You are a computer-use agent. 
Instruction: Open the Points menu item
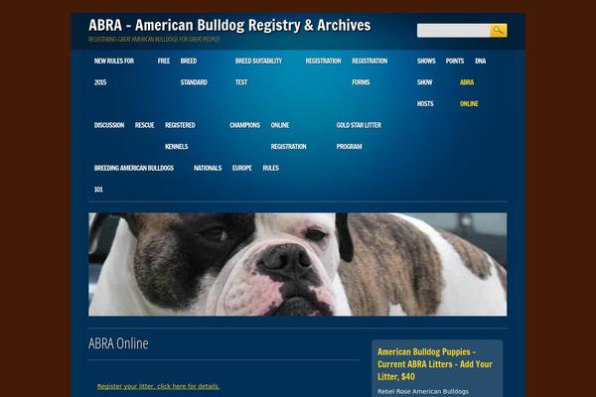[455, 61]
